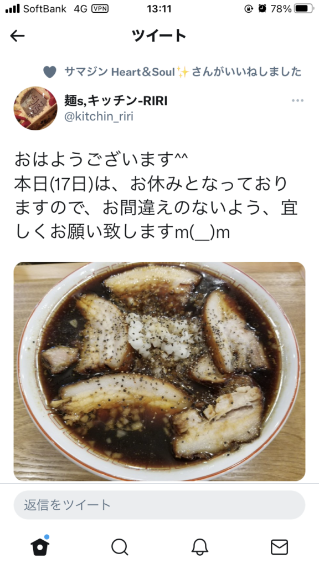319x568 pixels.
Task: Tap the 返信をツイート reply field
Action: 159,505
